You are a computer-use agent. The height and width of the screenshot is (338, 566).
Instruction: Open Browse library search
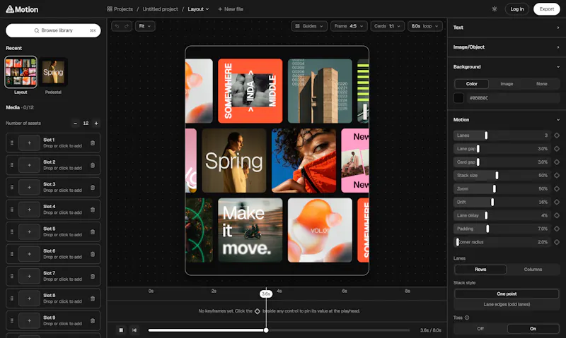(53, 30)
